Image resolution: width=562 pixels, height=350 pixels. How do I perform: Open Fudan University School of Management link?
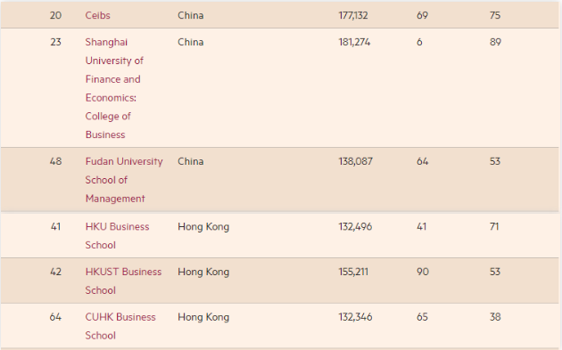coord(124,180)
